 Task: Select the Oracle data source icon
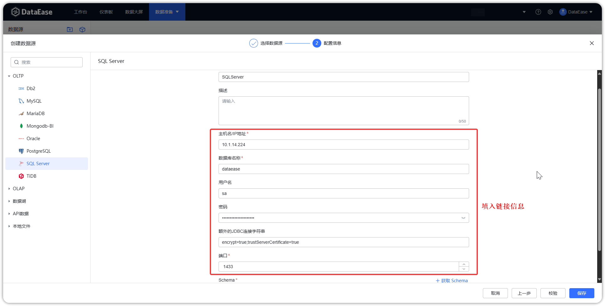21,138
